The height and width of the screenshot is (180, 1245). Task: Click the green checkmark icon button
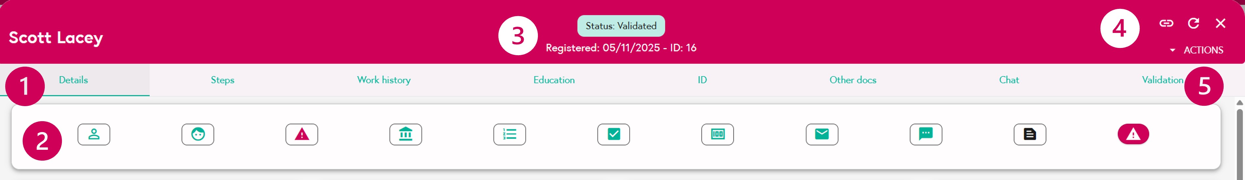tap(613, 134)
